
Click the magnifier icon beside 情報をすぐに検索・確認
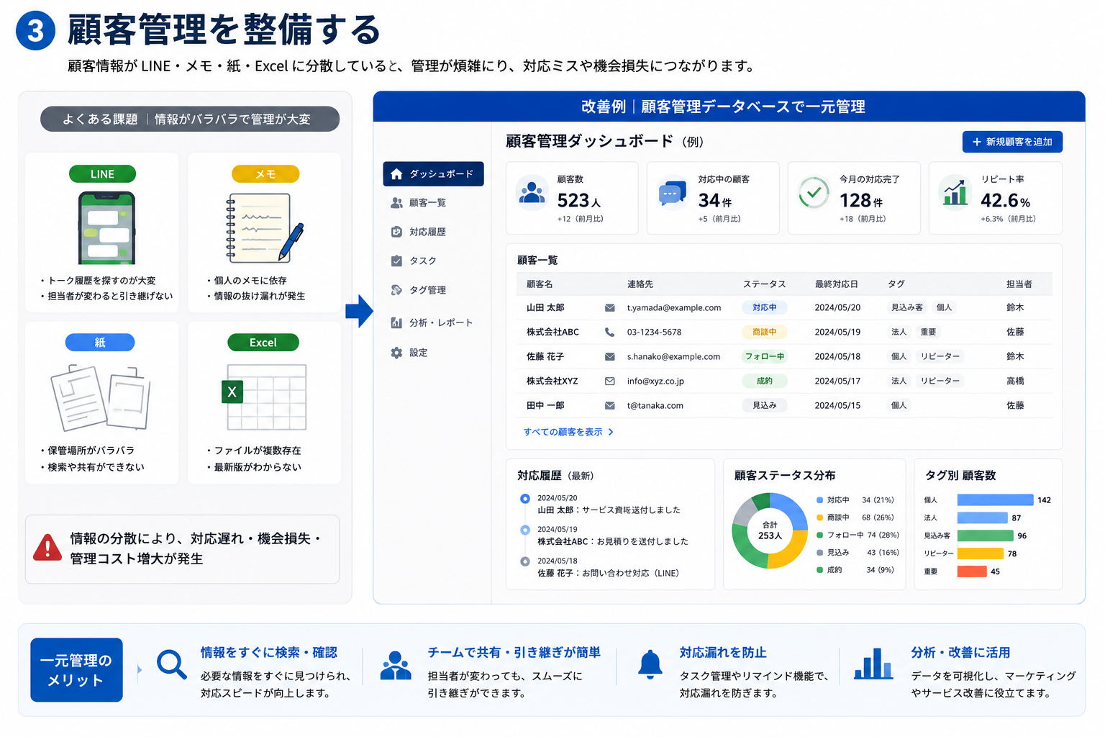click(171, 664)
